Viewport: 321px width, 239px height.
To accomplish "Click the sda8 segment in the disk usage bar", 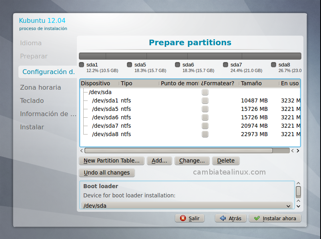I will (271, 56).
